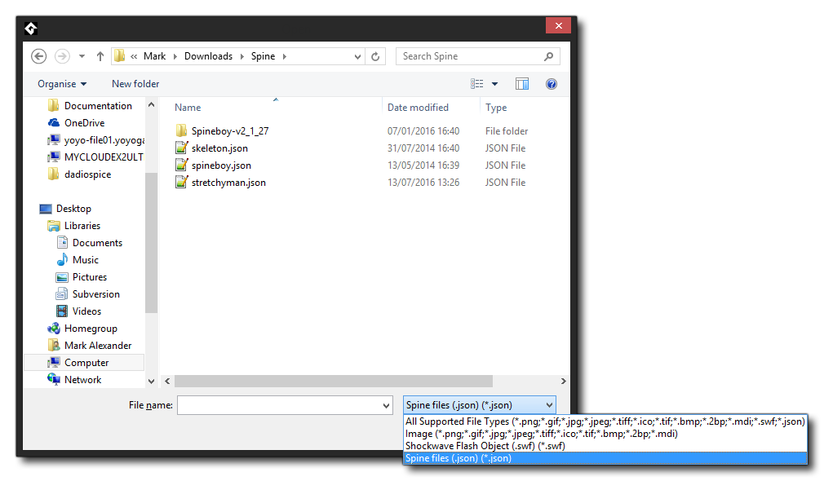The height and width of the screenshot is (481, 824).
Task: Click in the File name text field
Action: 278,405
